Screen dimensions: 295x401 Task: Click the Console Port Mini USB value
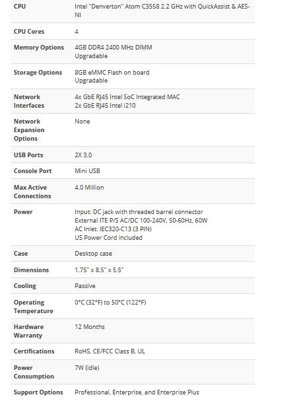click(x=87, y=171)
